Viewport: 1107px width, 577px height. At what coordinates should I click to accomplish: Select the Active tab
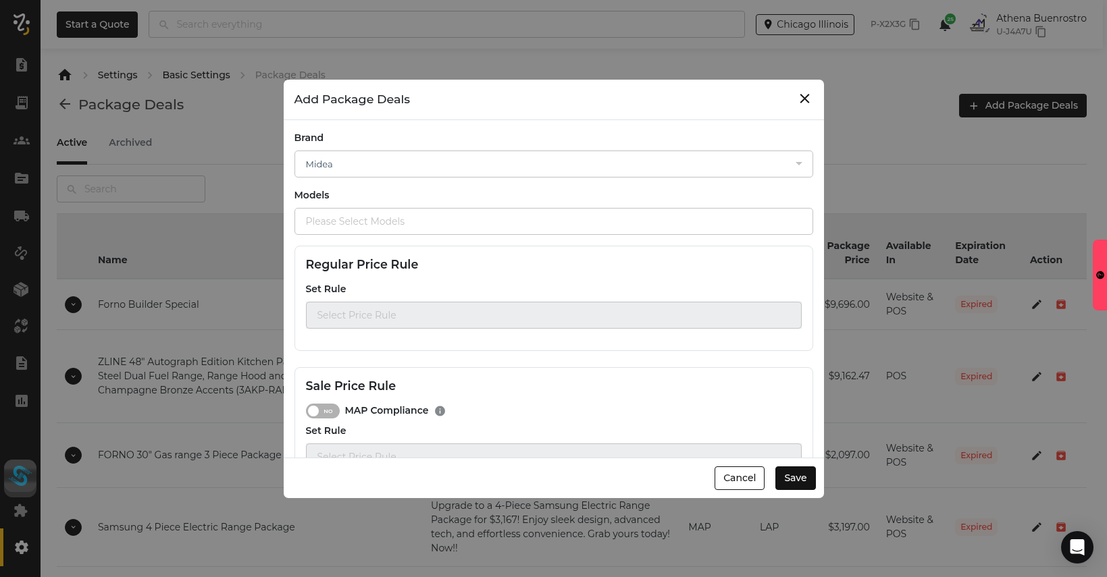(72, 142)
